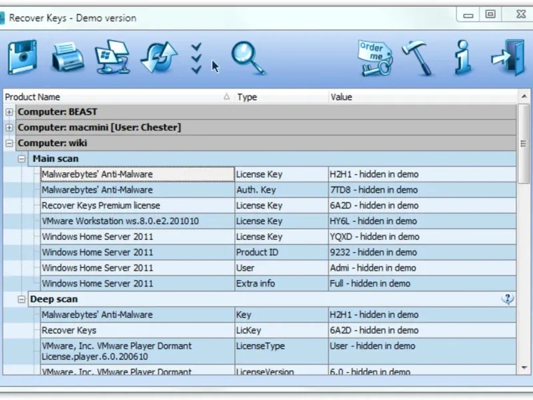Expand the Computer: BEAST node
533x400 pixels.
click(x=9, y=112)
